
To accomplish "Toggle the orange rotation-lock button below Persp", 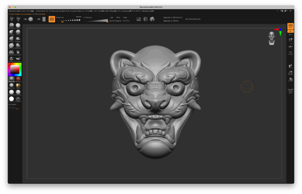I will tap(290, 31).
